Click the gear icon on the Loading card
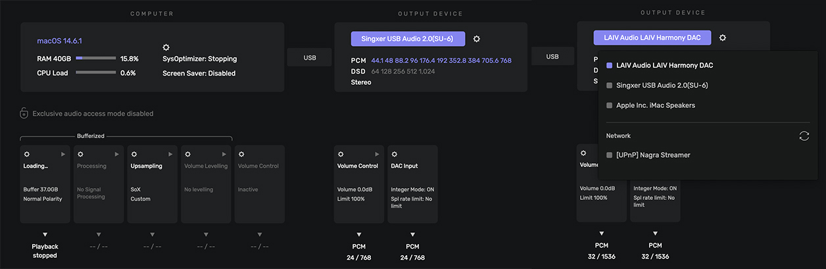Image resolution: width=826 pixels, height=269 pixels. 27,154
